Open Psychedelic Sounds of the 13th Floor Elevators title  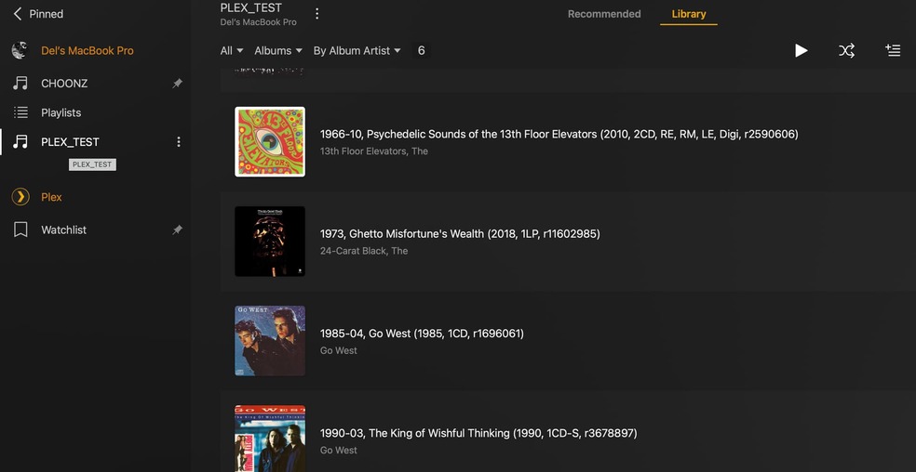559,134
